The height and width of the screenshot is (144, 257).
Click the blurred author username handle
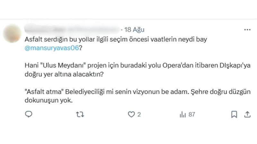pos(93,30)
